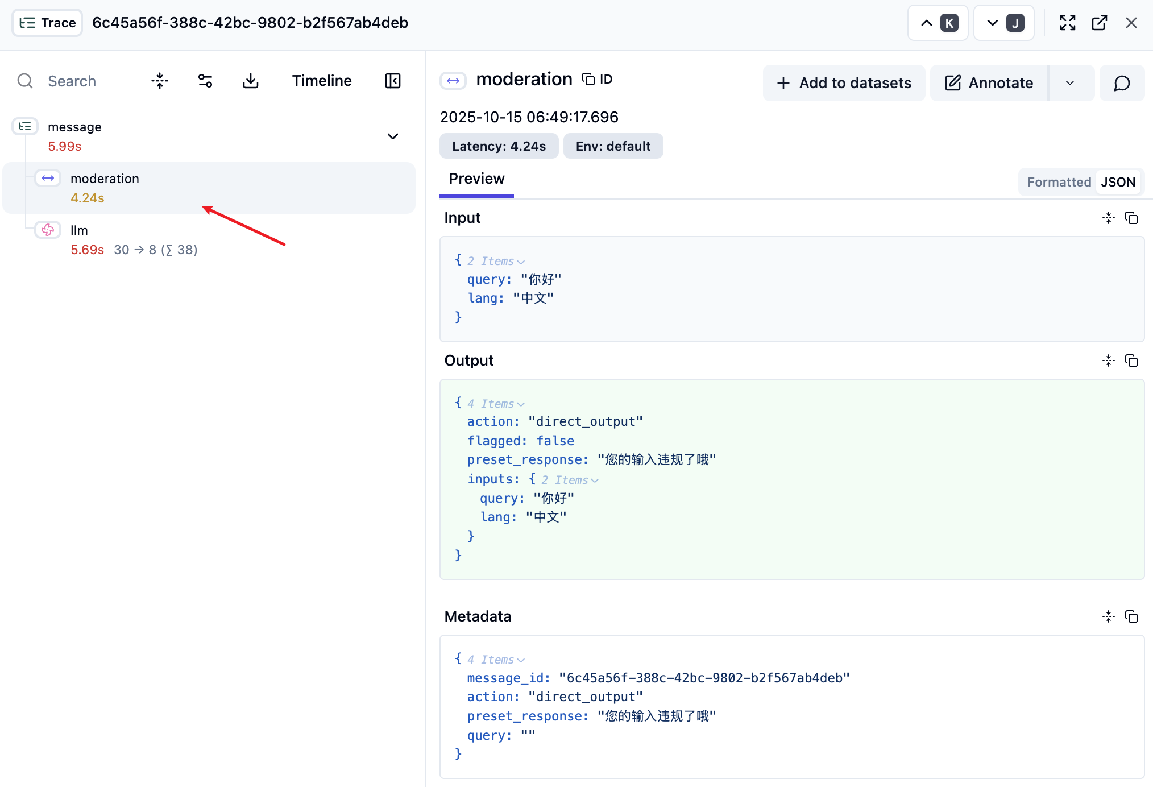Click the download trace icon
The height and width of the screenshot is (787, 1153).
click(x=250, y=81)
